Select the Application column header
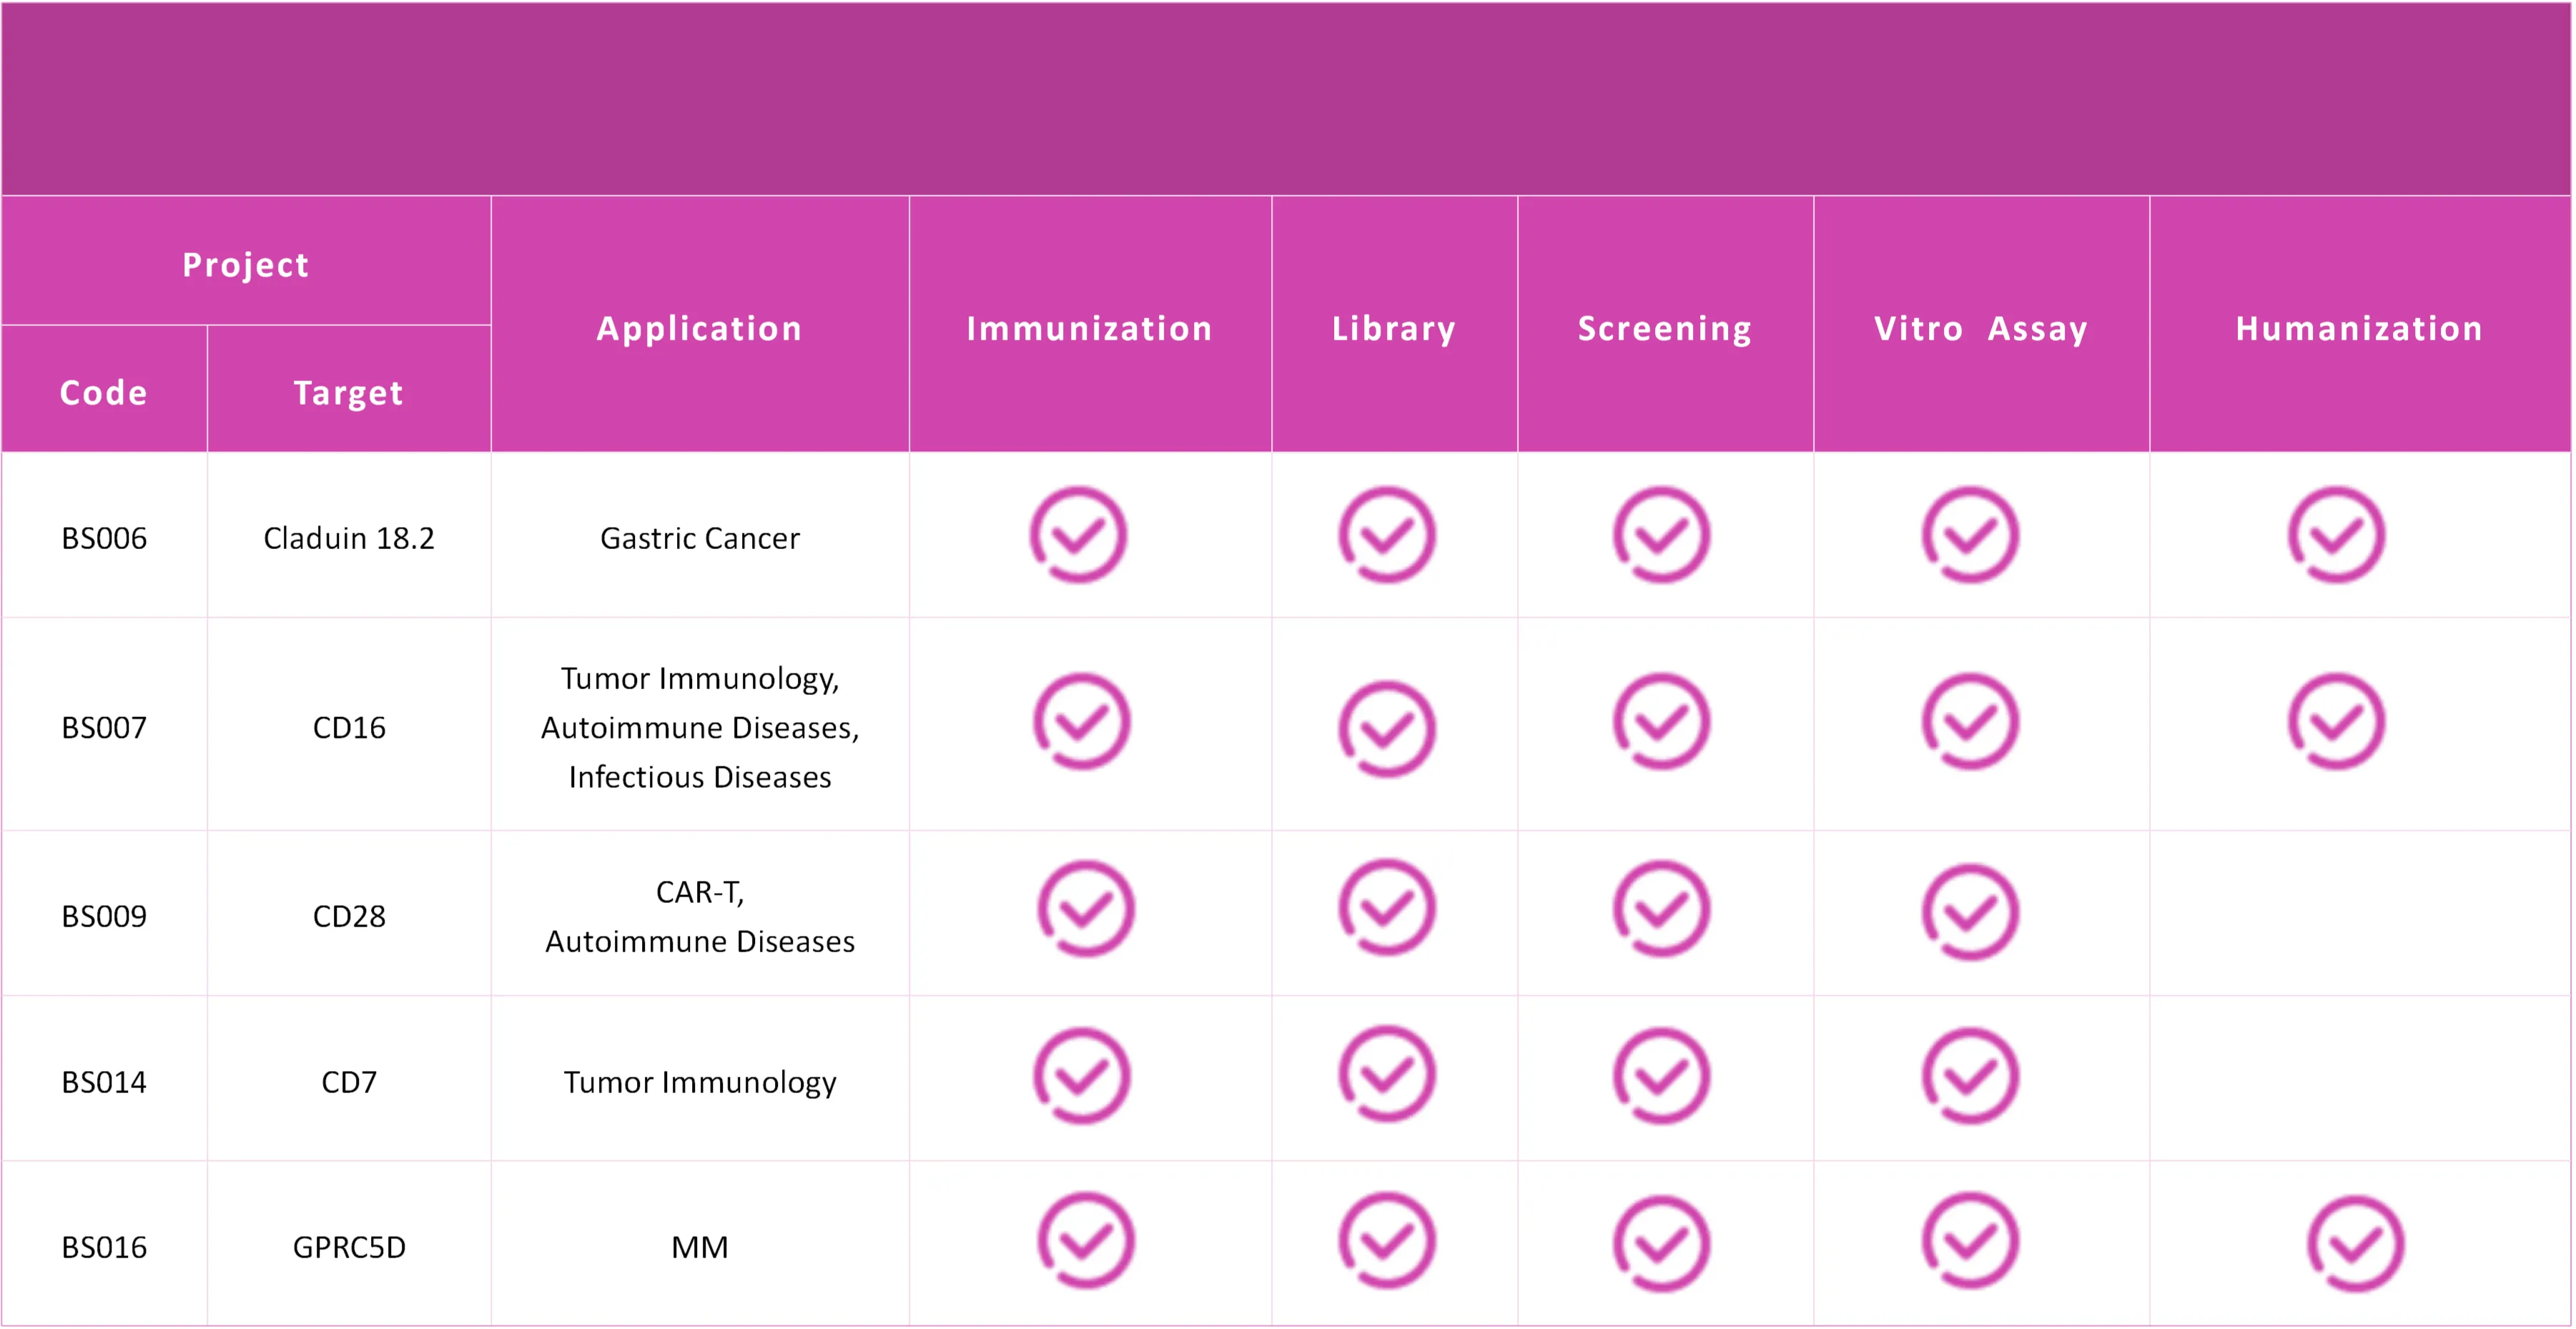 [699, 329]
